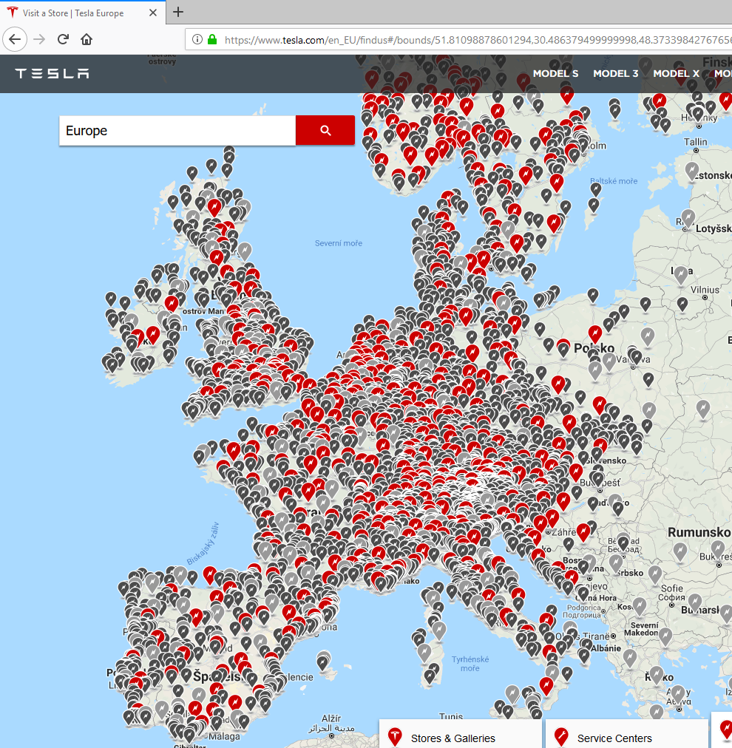
Task: Focus the tesla.com address bar
Action: click(473, 40)
